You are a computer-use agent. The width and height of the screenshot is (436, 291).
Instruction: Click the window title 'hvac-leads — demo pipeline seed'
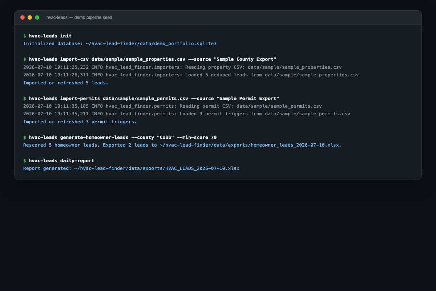click(79, 17)
